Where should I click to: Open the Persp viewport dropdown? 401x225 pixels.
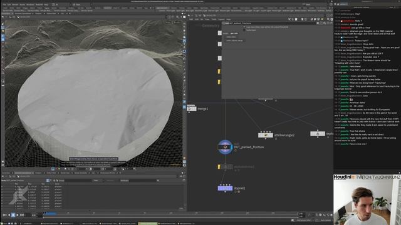click(x=168, y=22)
